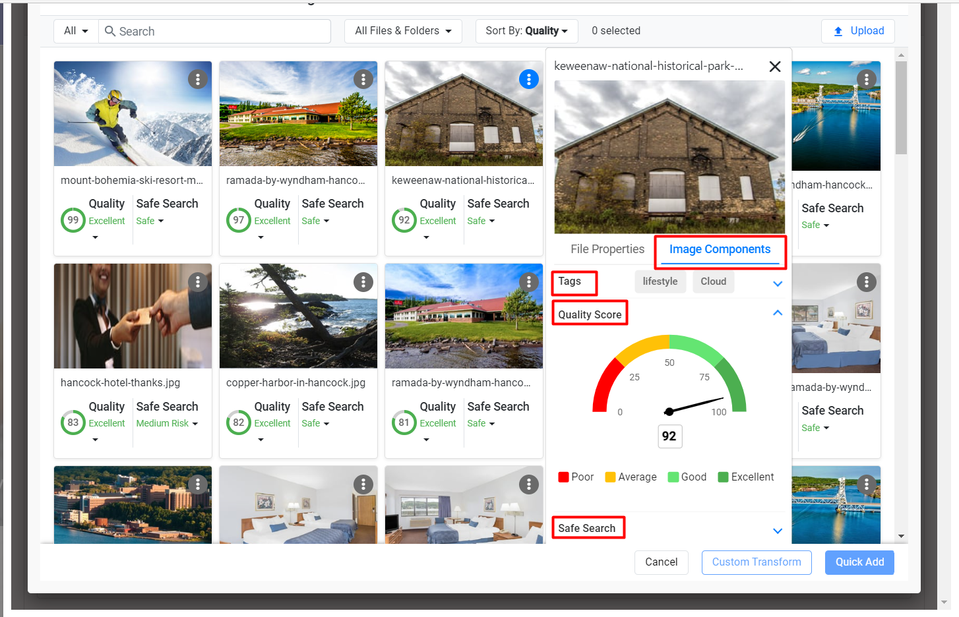Select the skier image thumbnail
The width and height of the screenshot is (959, 617).
click(133, 113)
